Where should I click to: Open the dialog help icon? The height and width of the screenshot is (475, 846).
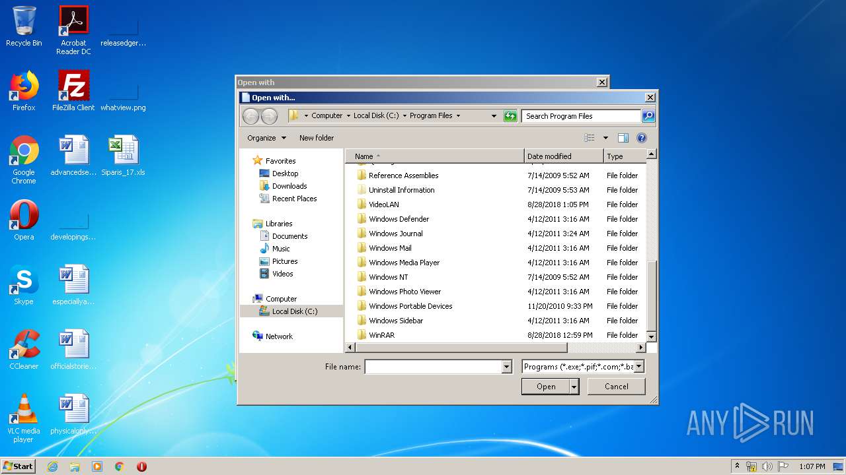pos(641,138)
